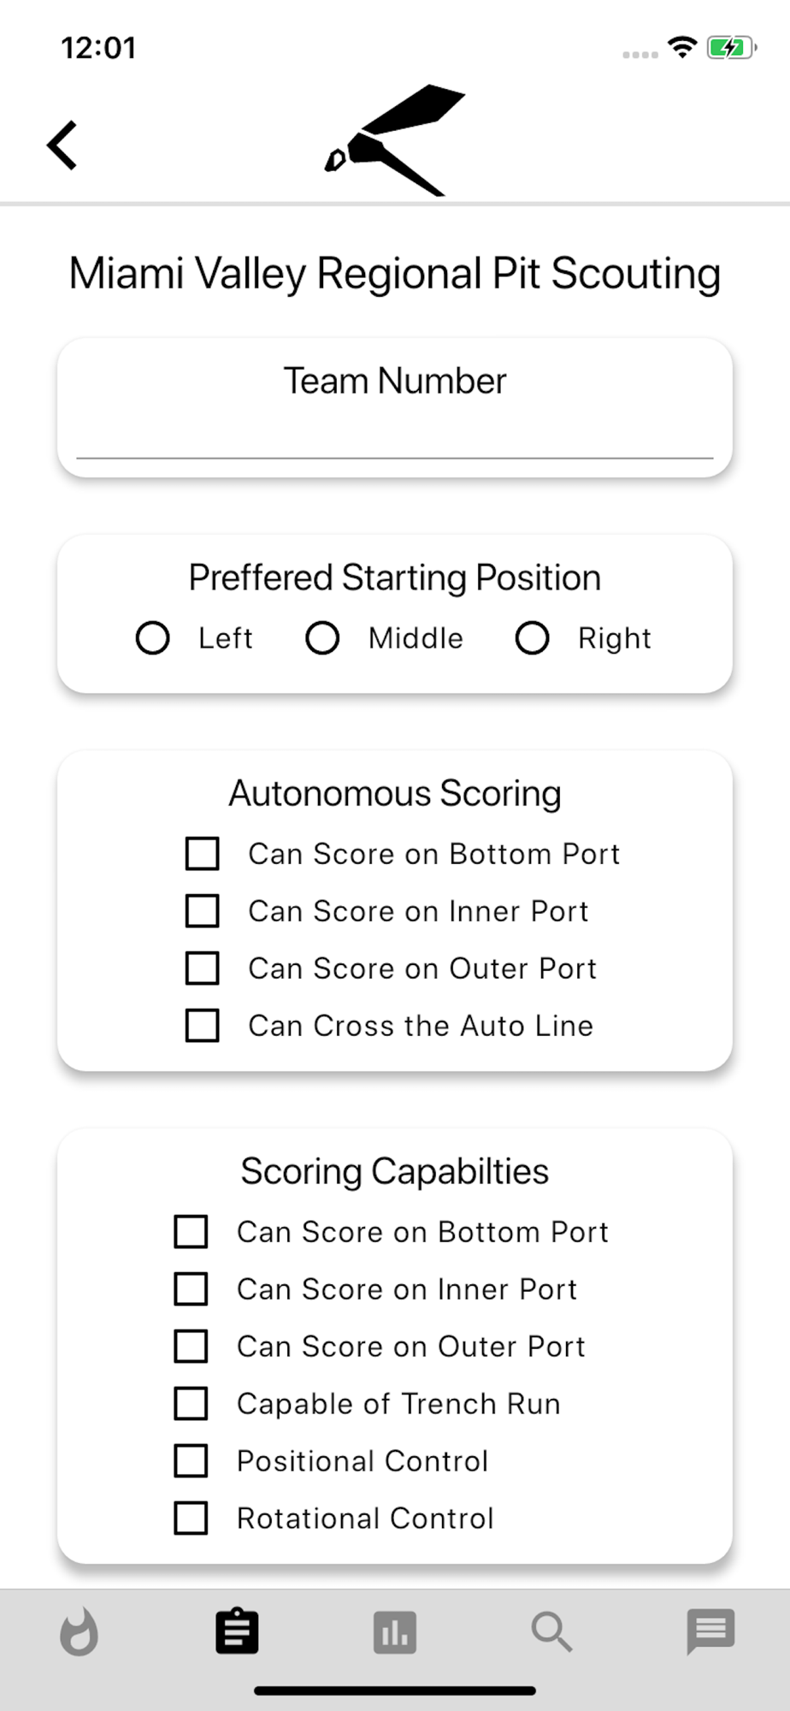Open the search magnifier tab
The height and width of the screenshot is (1711, 790).
[552, 1632]
